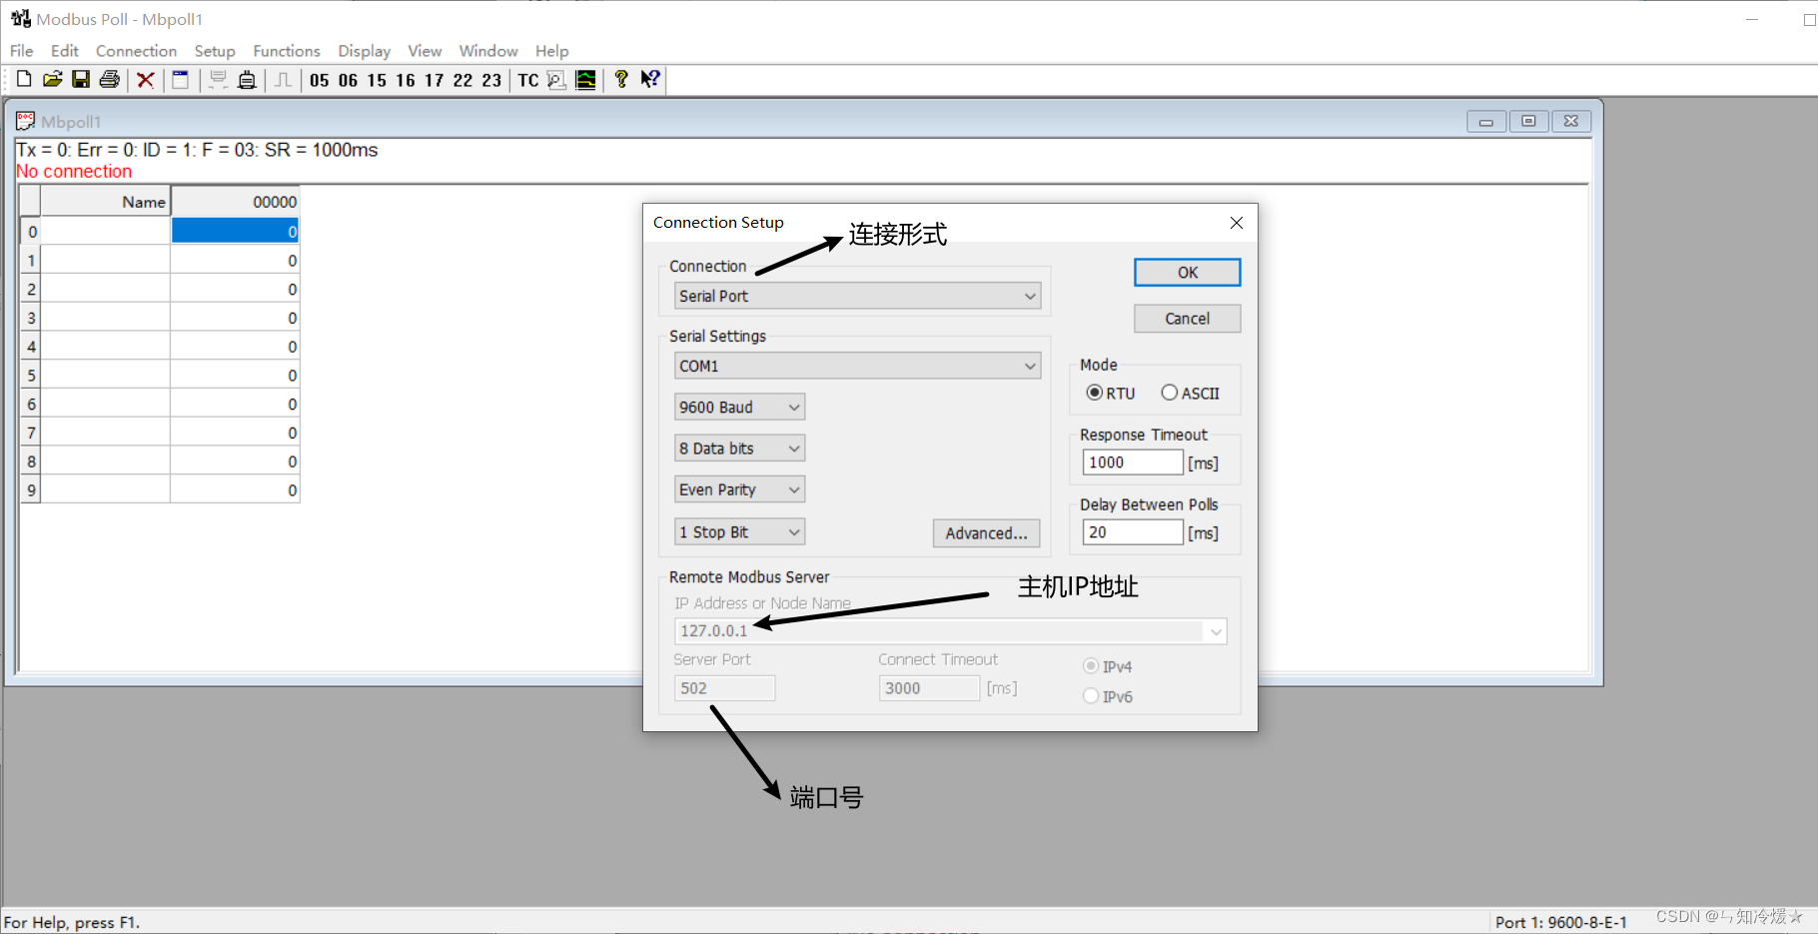Select function 06 on the toolbar
This screenshot has height=934, width=1818.
coord(348,80)
